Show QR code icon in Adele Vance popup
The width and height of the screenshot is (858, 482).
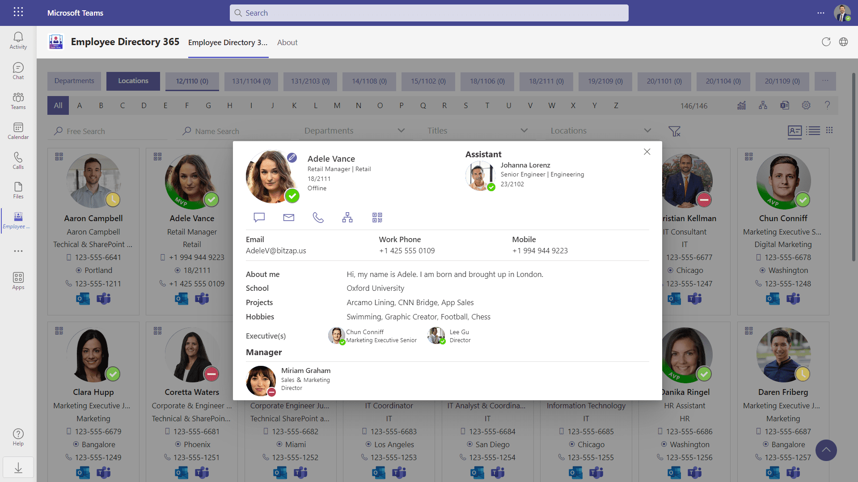(x=377, y=218)
